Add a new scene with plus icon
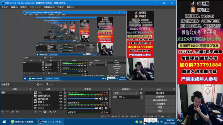This screenshot has height=125, width=223. [3, 112]
